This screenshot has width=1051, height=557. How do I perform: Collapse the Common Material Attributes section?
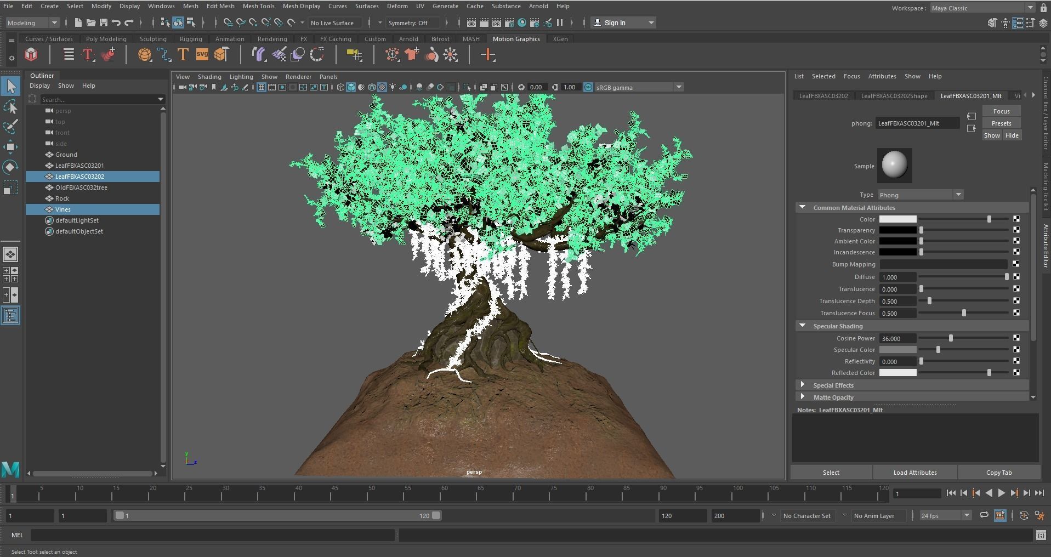pos(803,208)
